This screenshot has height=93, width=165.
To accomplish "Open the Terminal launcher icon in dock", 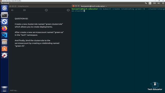I will [4, 15].
